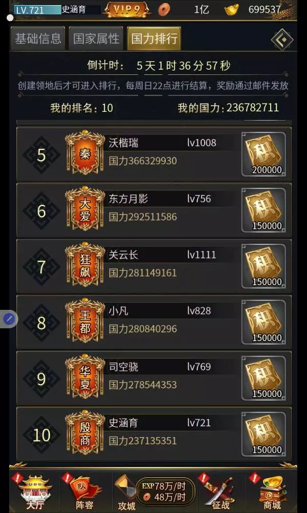Image resolution: width=307 pixels, height=513 pixels.
Task: Click the 秦 nation banner emblem
Action: (x=85, y=153)
